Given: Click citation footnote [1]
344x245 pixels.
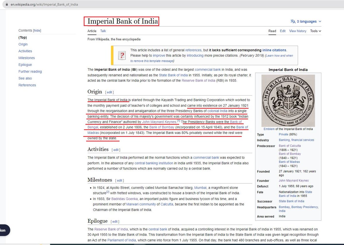Looking at the screenshot, I should click(178, 121).
